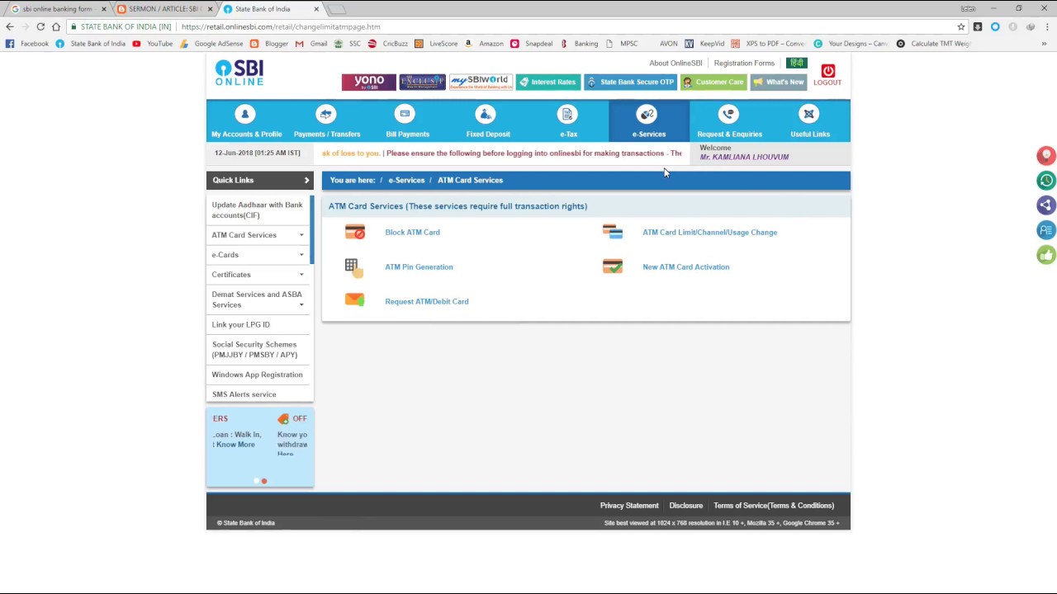Open Useful Links icon
Viewport: 1057px width, 594px height.
click(x=809, y=114)
